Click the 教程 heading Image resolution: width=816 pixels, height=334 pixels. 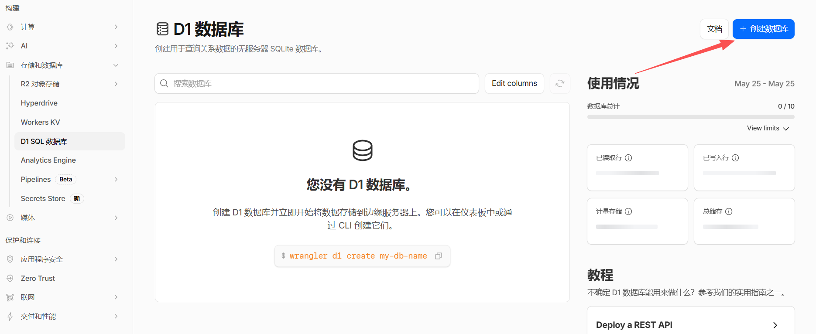pyautogui.click(x=600, y=275)
